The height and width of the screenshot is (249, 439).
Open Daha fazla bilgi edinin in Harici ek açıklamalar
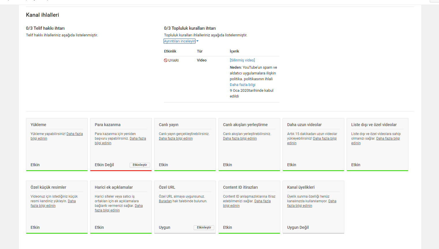(119, 208)
